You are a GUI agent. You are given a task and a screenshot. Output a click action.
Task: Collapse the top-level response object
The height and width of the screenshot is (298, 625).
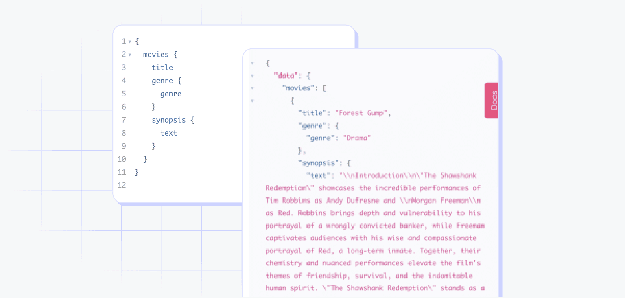tap(253, 63)
